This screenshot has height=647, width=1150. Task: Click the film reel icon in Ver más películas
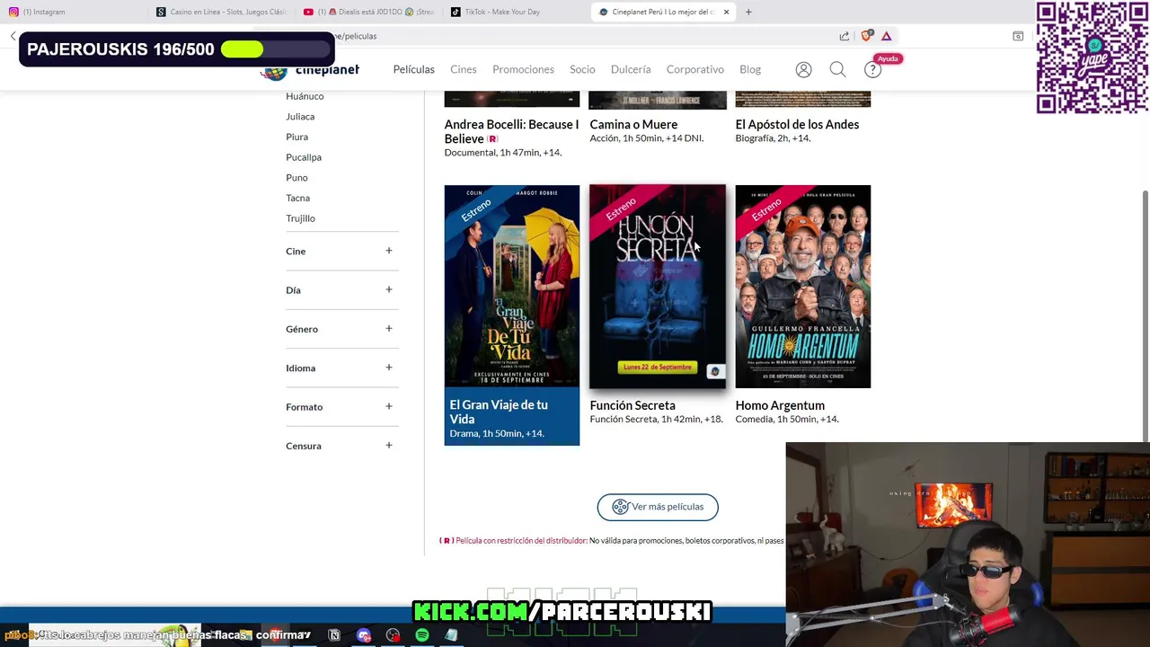coord(620,507)
